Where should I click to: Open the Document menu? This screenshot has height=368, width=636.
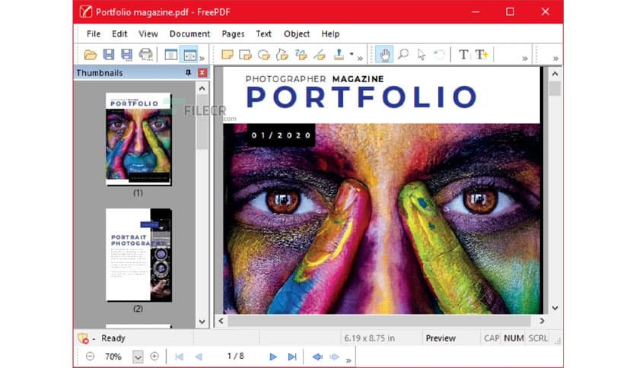coord(189,33)
